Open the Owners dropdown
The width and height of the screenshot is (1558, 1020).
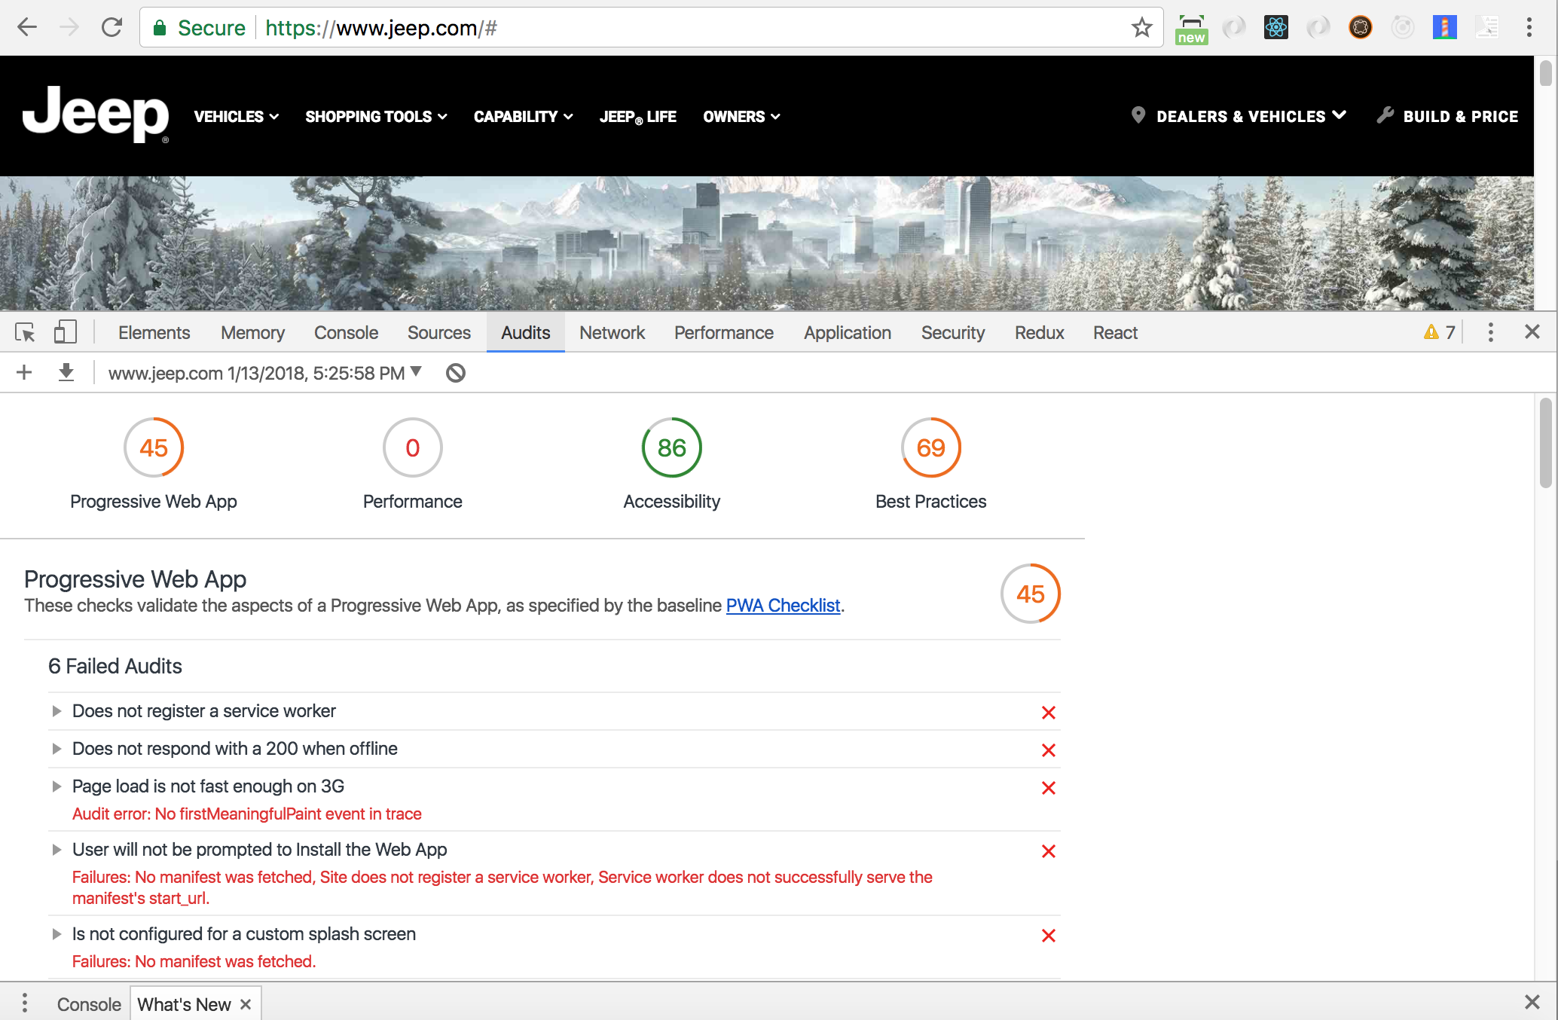(741, 117)
